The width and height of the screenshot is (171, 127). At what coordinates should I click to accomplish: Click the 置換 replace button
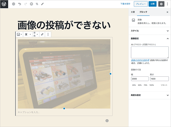coord(36,34)
